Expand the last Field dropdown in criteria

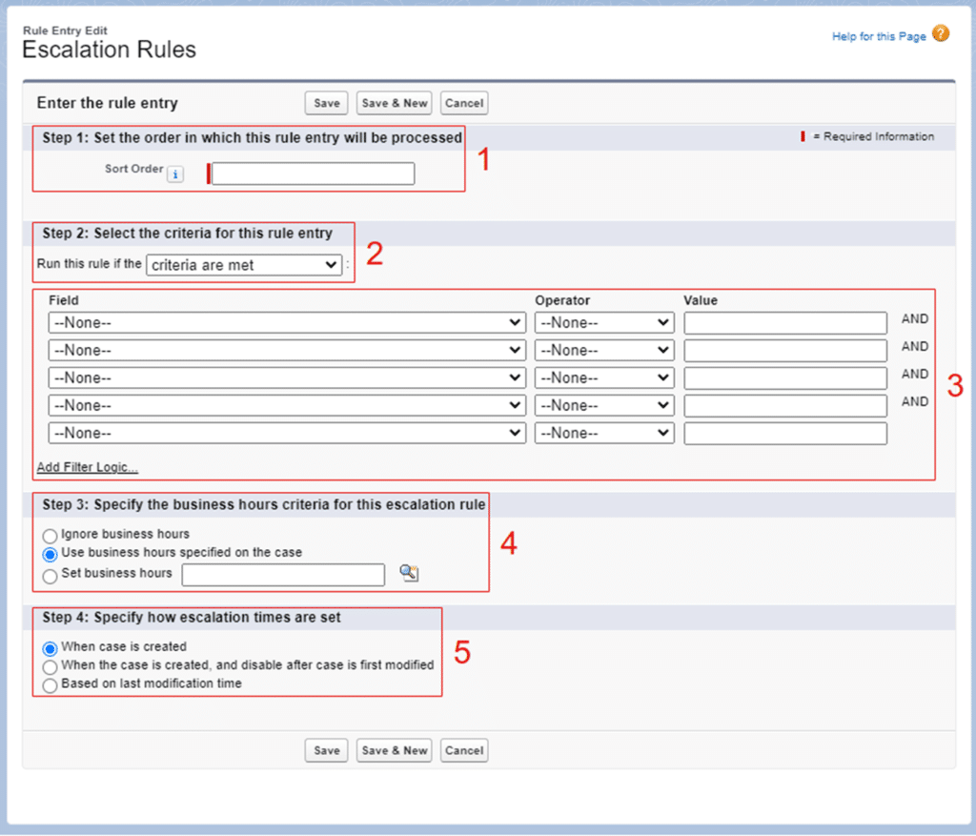click(286, 434)
